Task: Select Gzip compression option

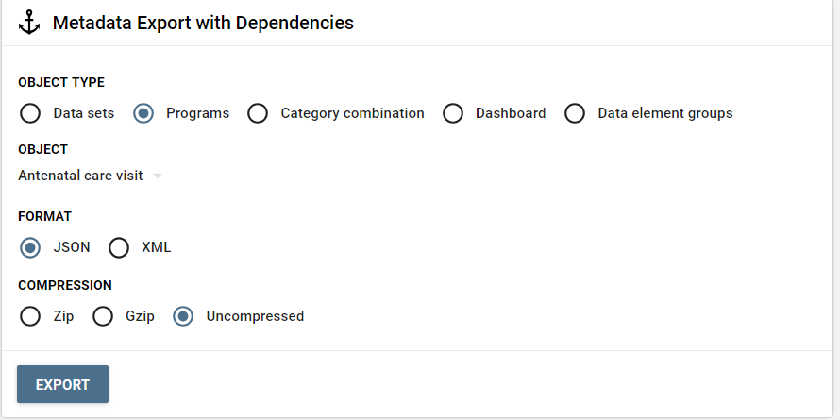Action: point(103,316)
